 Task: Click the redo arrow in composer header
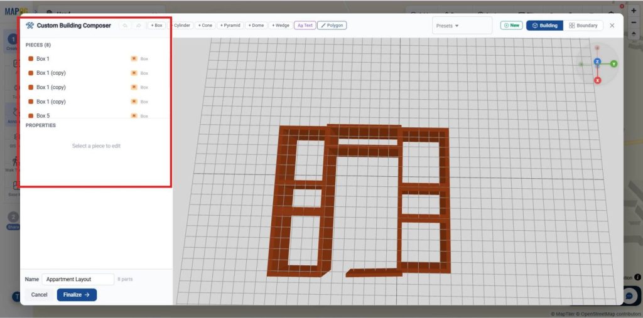(x=139, y=26)
